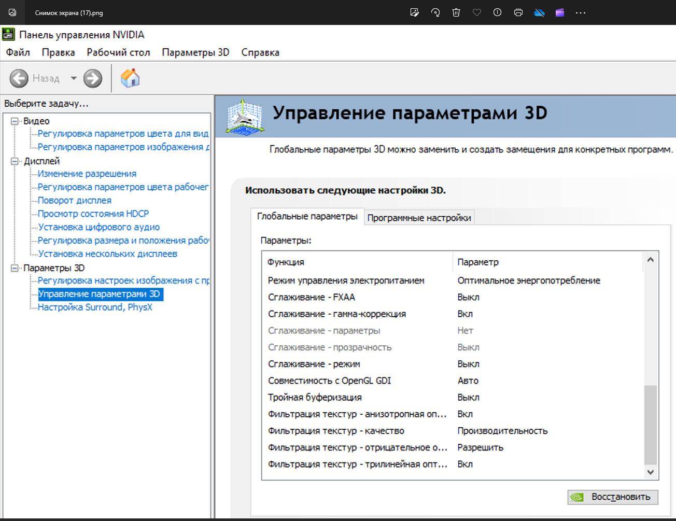Show file info with the info icon
This screenshot has width=676, height=521.
point(498,12)
